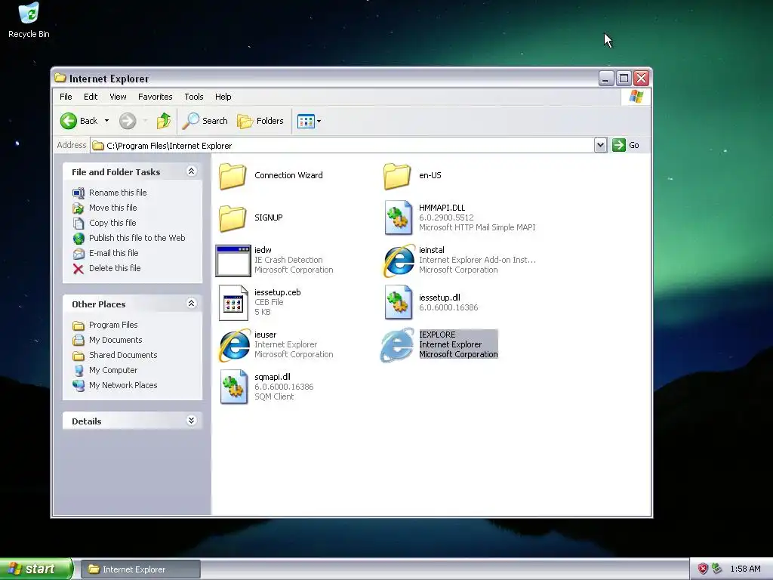Select the Connection Wizard folder icon
The width and height of the screenshot is (773, 580).
click(233, 176)
